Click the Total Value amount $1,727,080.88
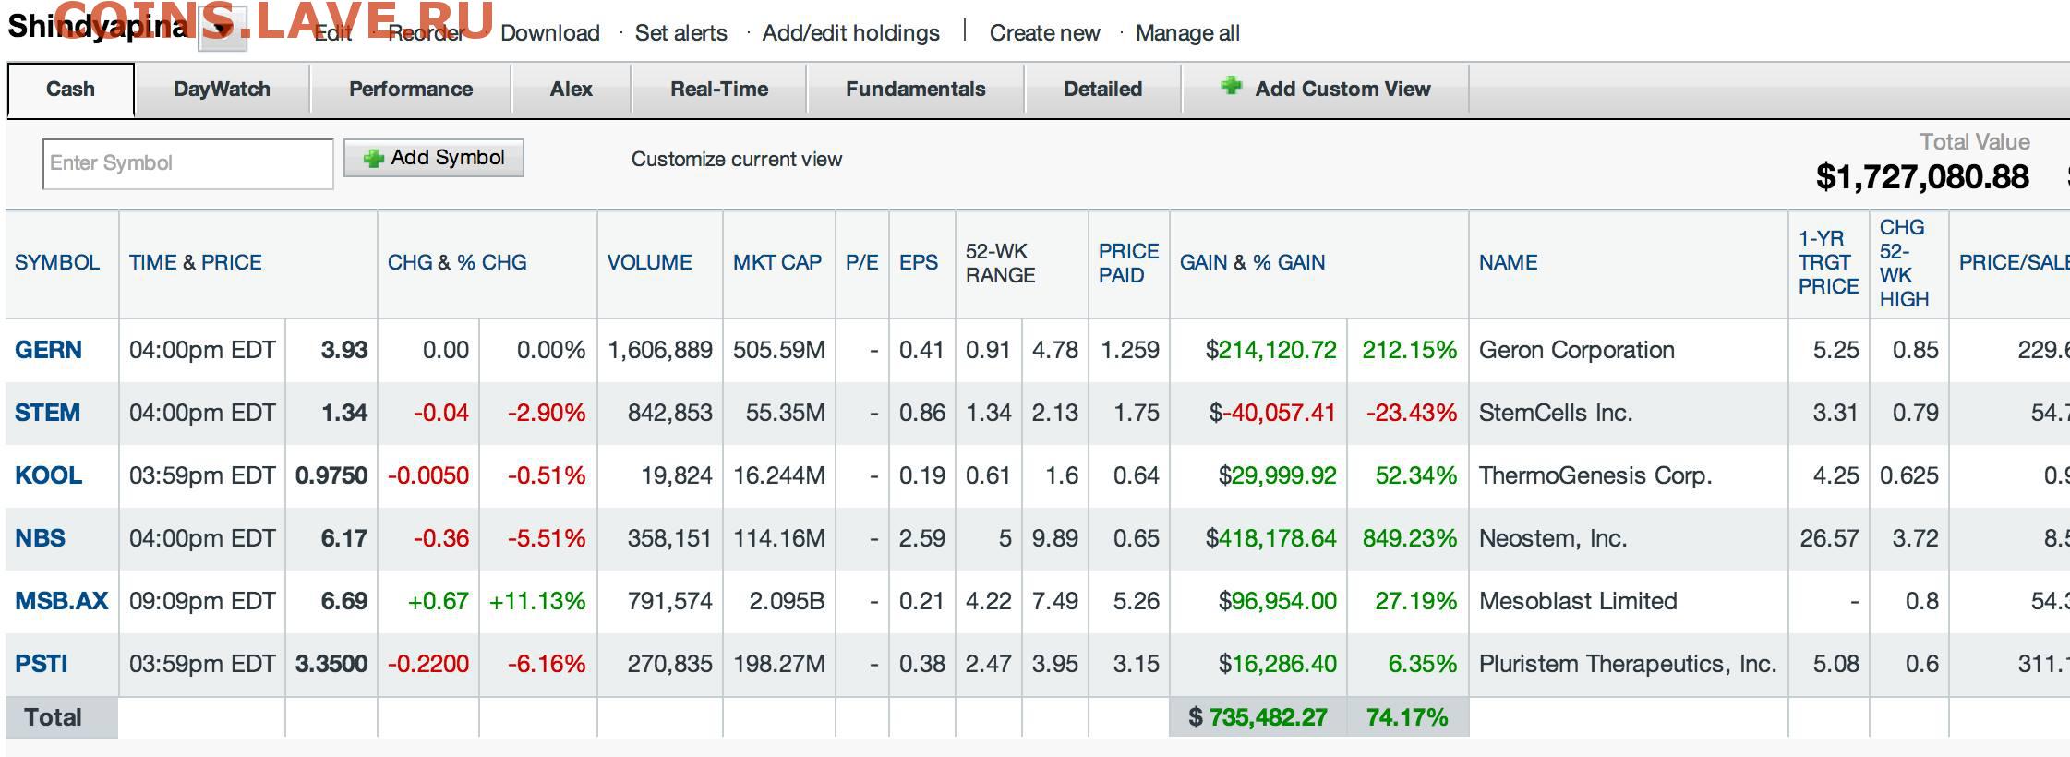The image size is (2070, 757). 1922,176
